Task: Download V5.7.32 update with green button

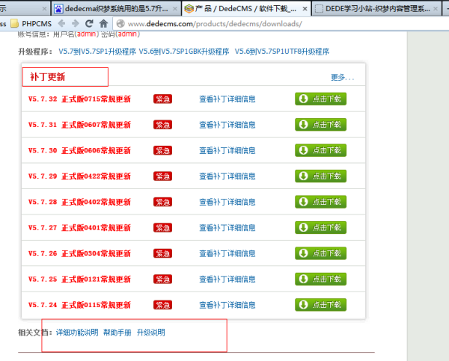Action: (320, 99)
